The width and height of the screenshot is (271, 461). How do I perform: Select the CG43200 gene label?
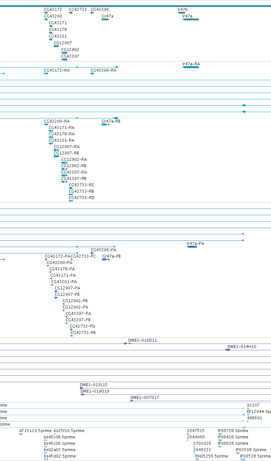coord(53,16)
